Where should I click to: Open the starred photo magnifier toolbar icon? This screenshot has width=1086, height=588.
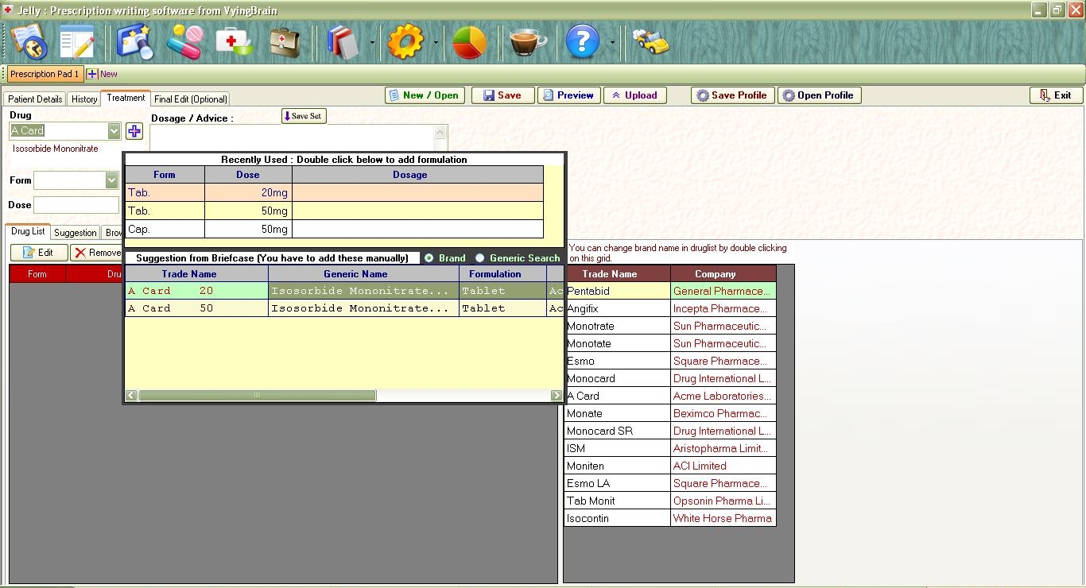pos(134,41)
